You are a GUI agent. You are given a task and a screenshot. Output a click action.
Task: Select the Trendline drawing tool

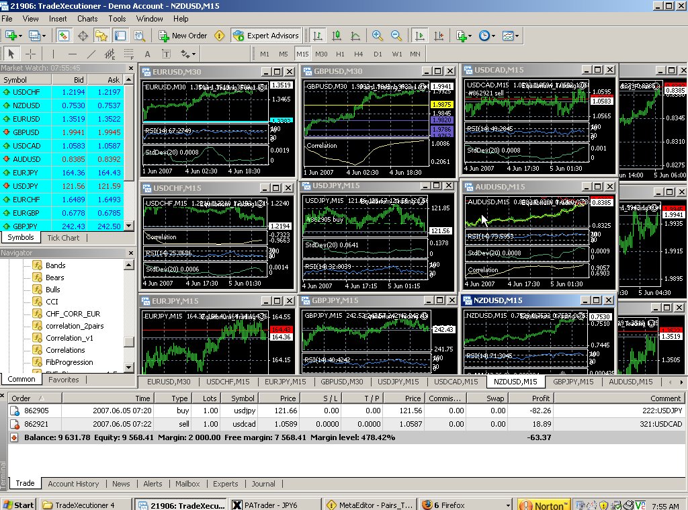91,54
